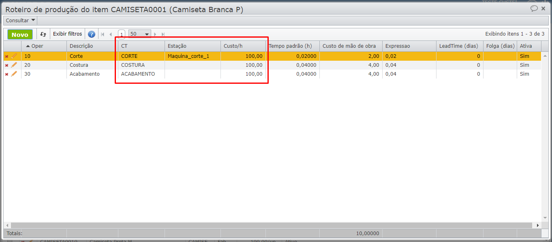Click the page number 1 field

pos(122,34)
